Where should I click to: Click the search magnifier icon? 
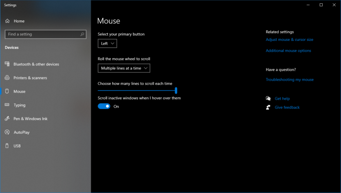tap(82, 34)
